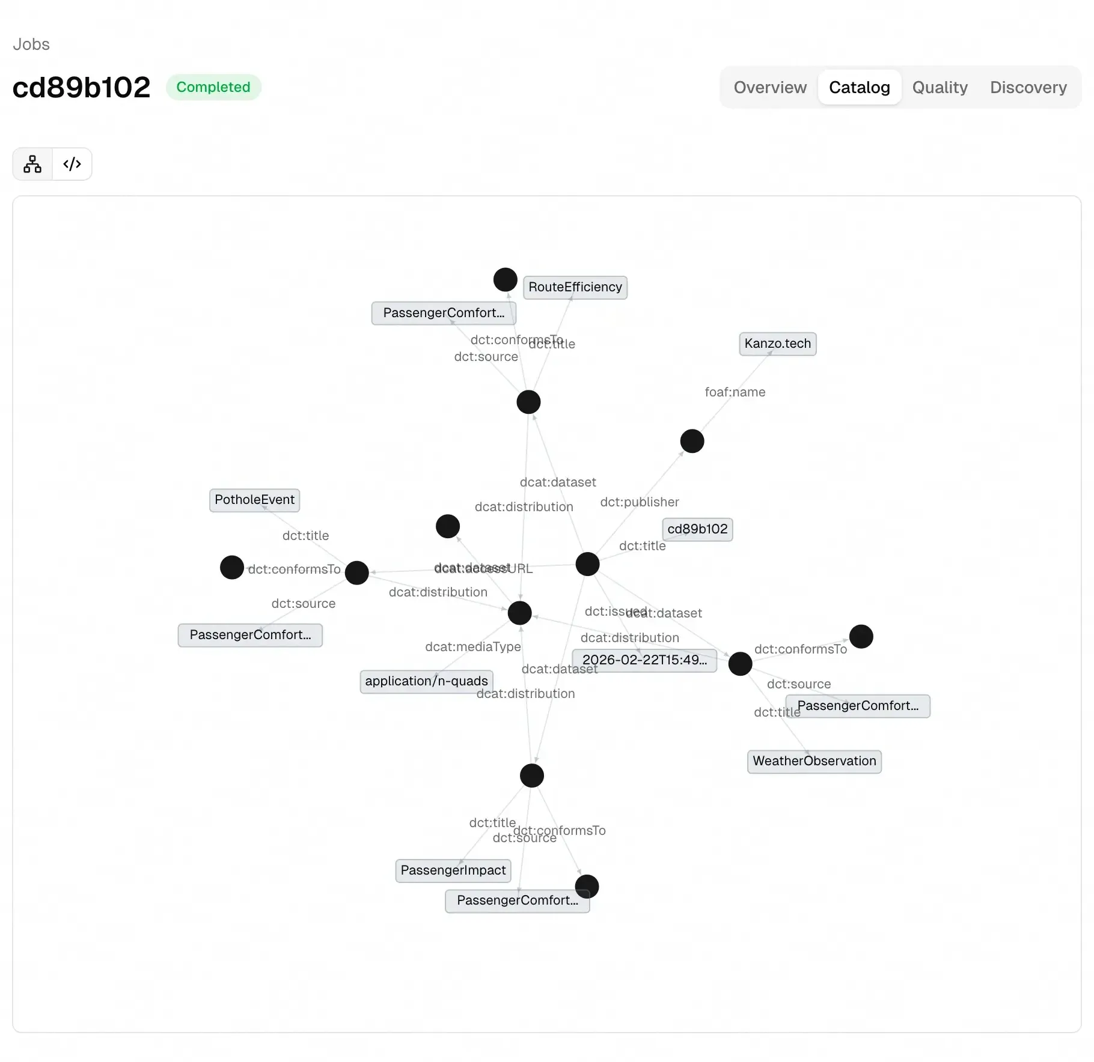Viewport: 1094px width, 1062px height.
Task: Click the Kanzo.tech publisher node
Action: (x=777, y=344)
